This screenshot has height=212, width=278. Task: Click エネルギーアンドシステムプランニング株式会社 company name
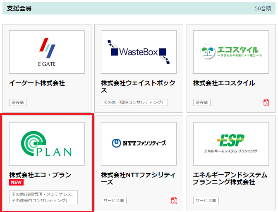tap(230, 178)
